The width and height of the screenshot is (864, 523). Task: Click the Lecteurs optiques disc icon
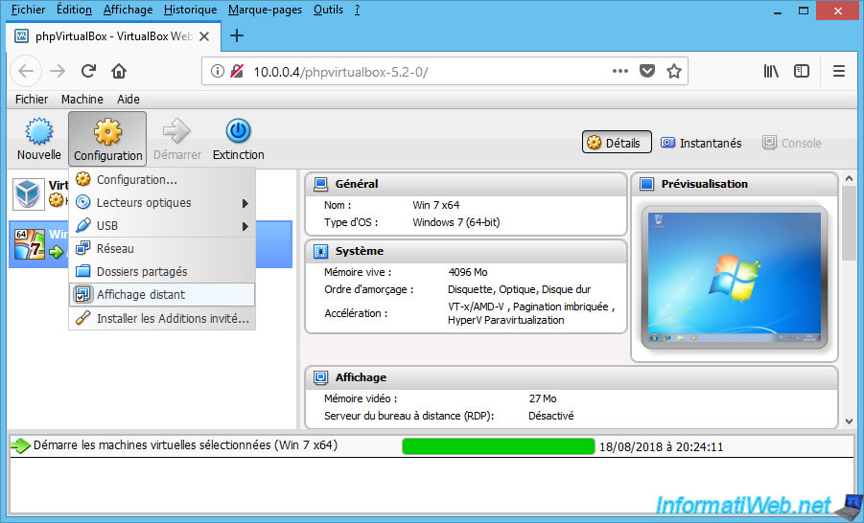pos(83,202)
